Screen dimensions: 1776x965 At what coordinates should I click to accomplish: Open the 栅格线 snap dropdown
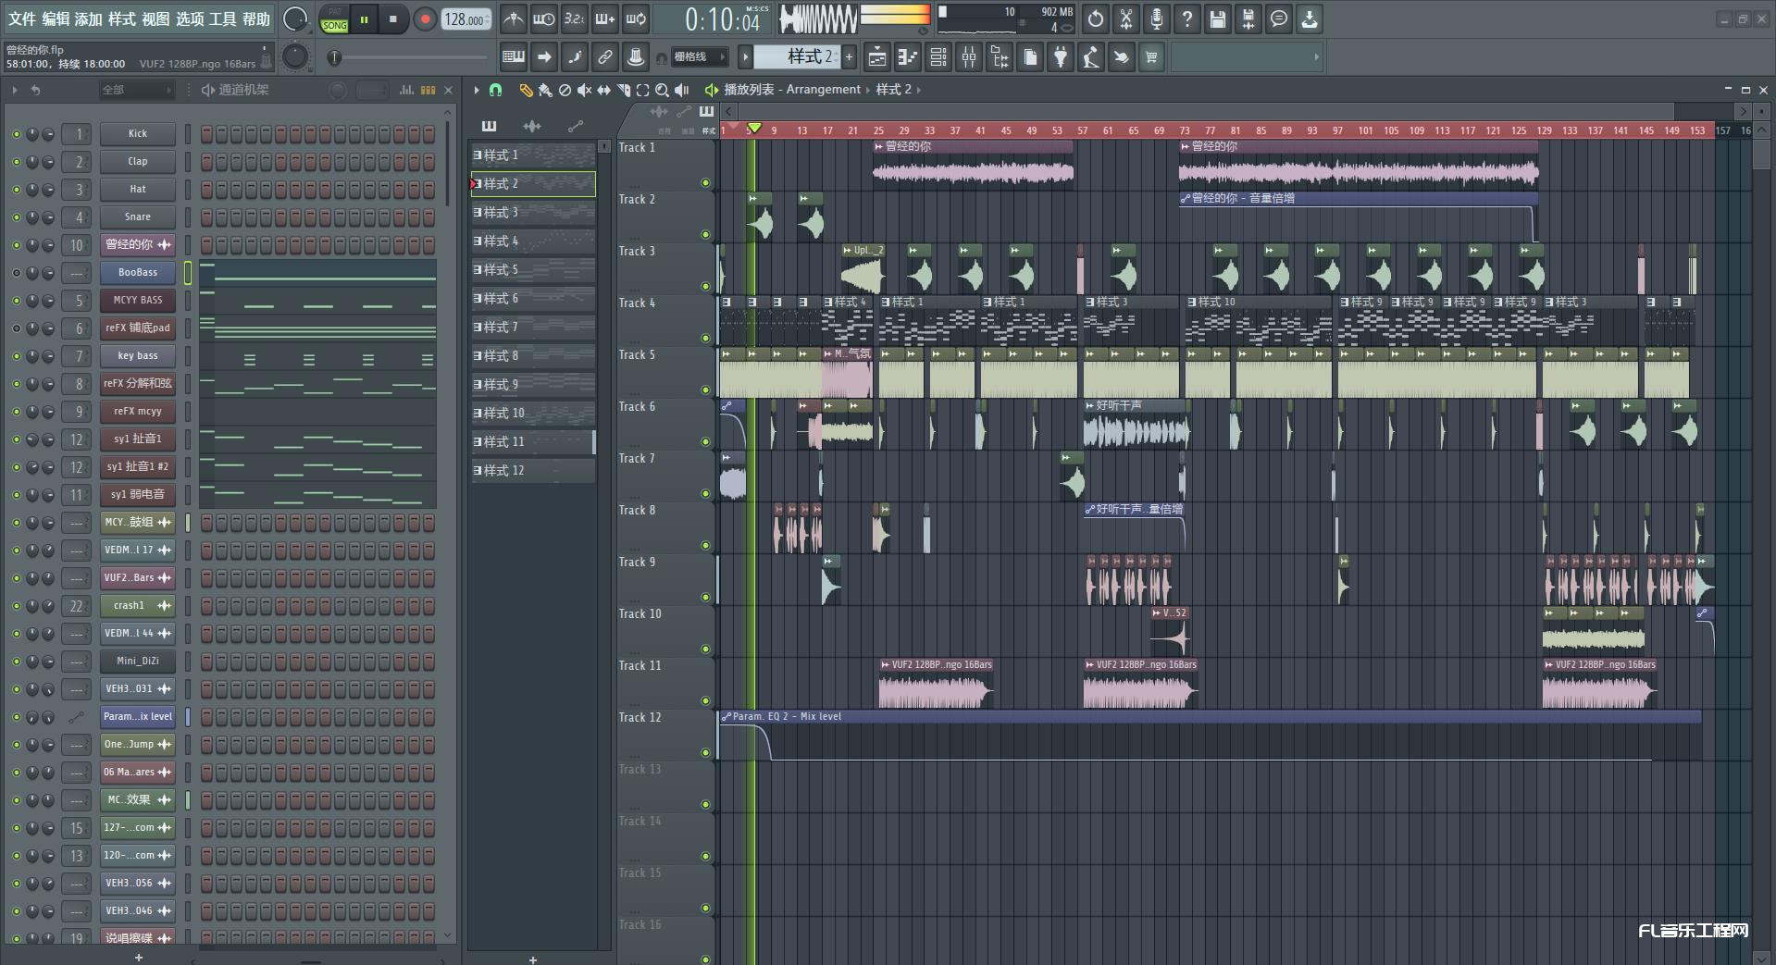point(698,57)
